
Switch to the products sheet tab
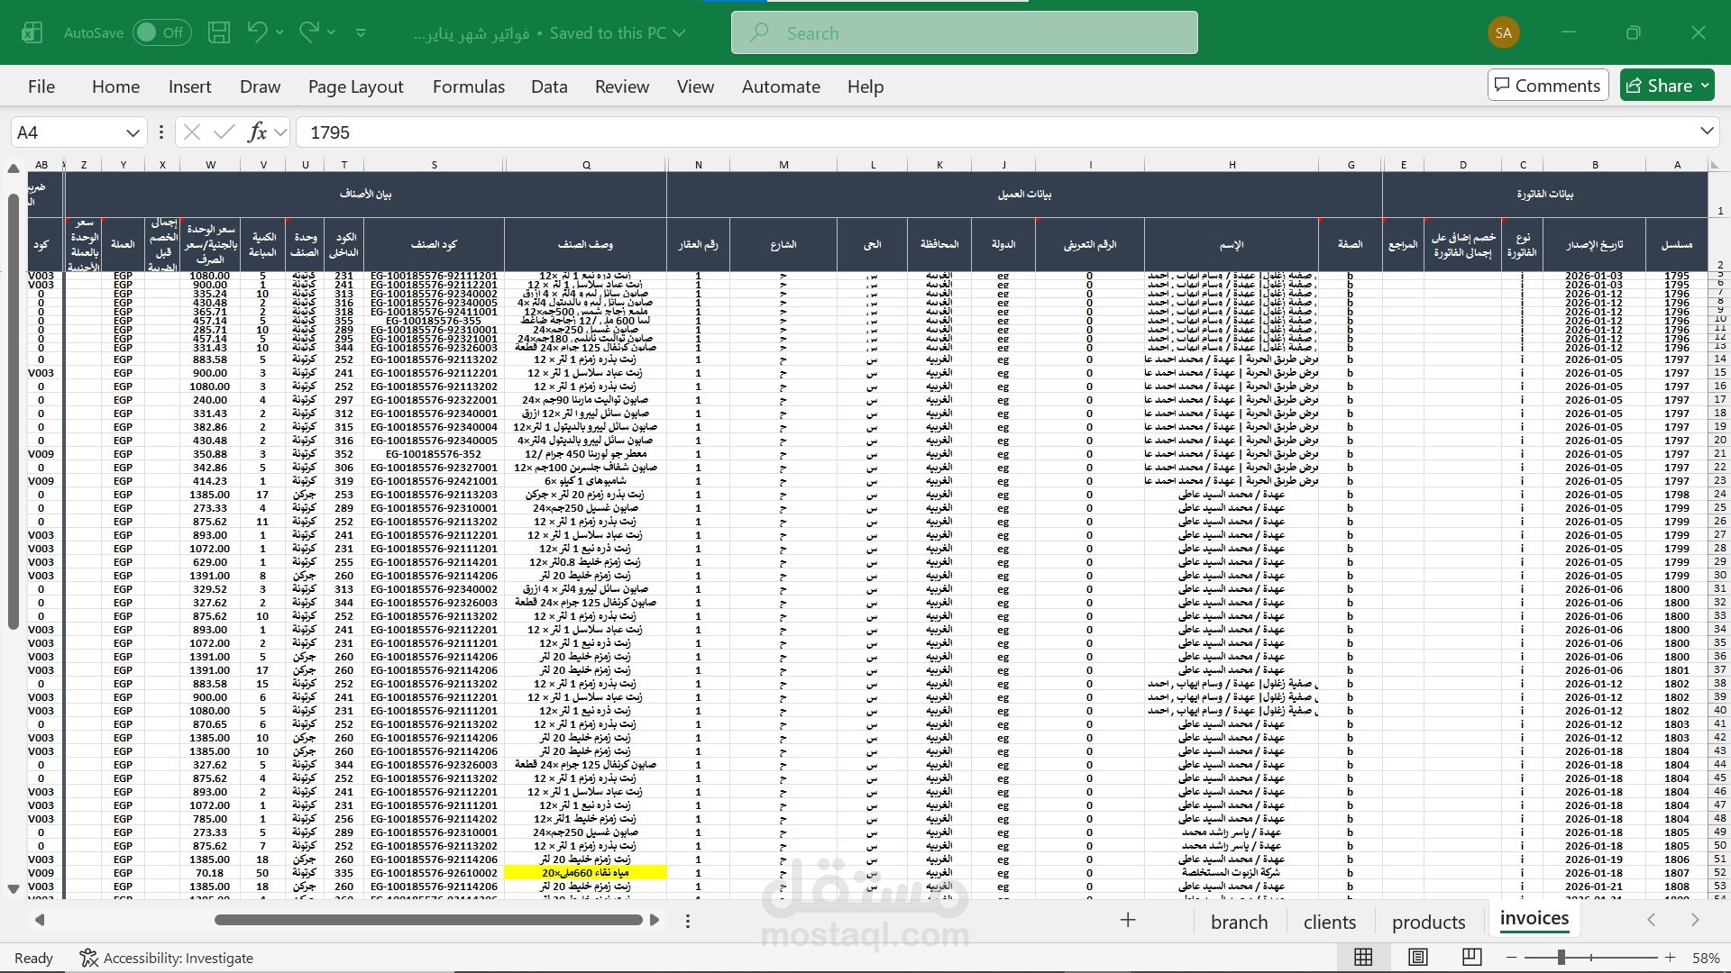pos(1428,922)
